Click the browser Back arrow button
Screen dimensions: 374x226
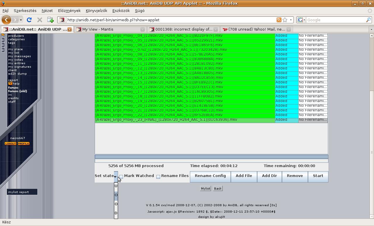click(6, 20)
